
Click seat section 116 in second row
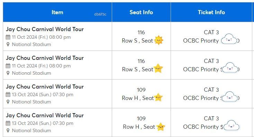pos(141,61)
